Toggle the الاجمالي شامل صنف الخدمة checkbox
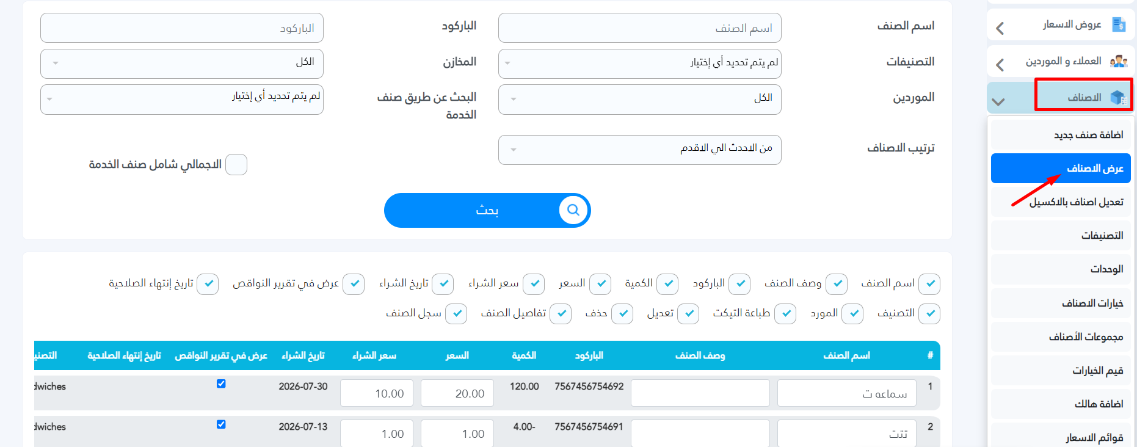Screen dimensions: 1137x447 pos(236,165)
